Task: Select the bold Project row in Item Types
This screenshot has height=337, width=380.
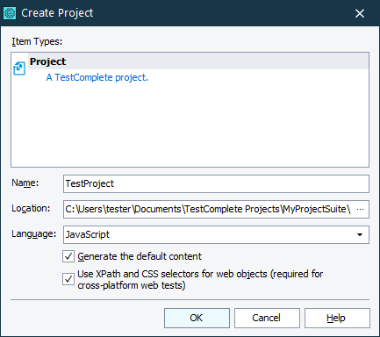Action: (x=198, y=61)
